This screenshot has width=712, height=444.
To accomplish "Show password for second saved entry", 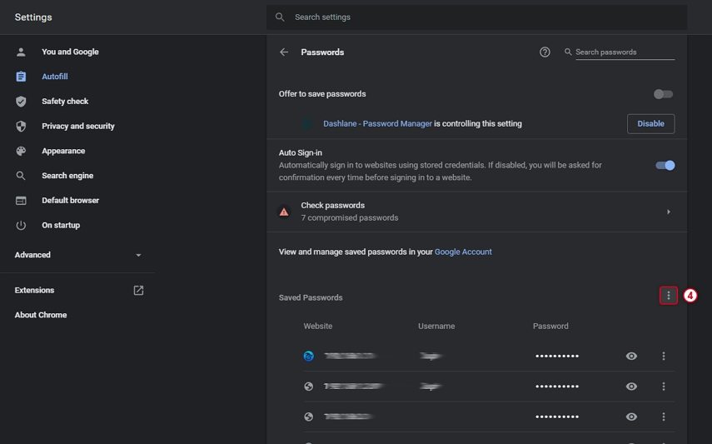I will 631,387.
